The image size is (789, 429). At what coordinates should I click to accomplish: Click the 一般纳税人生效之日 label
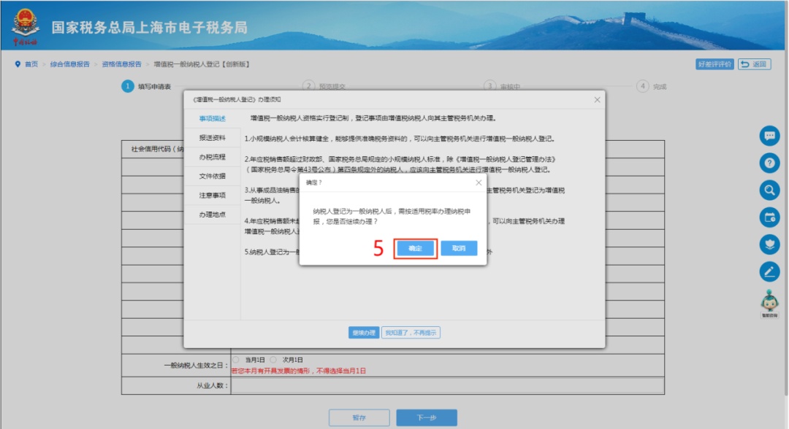click(x=196, y=366)
